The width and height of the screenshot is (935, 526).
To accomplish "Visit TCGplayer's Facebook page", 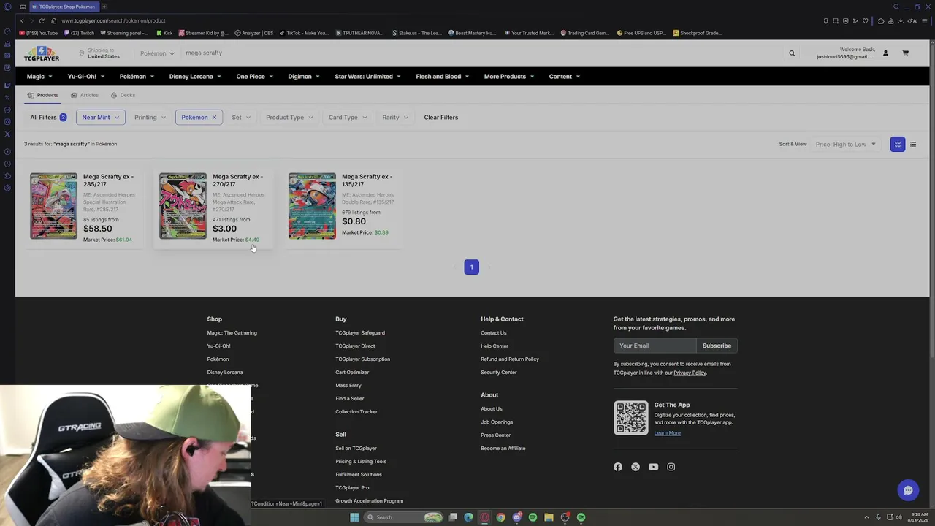I will click(618, 467).
